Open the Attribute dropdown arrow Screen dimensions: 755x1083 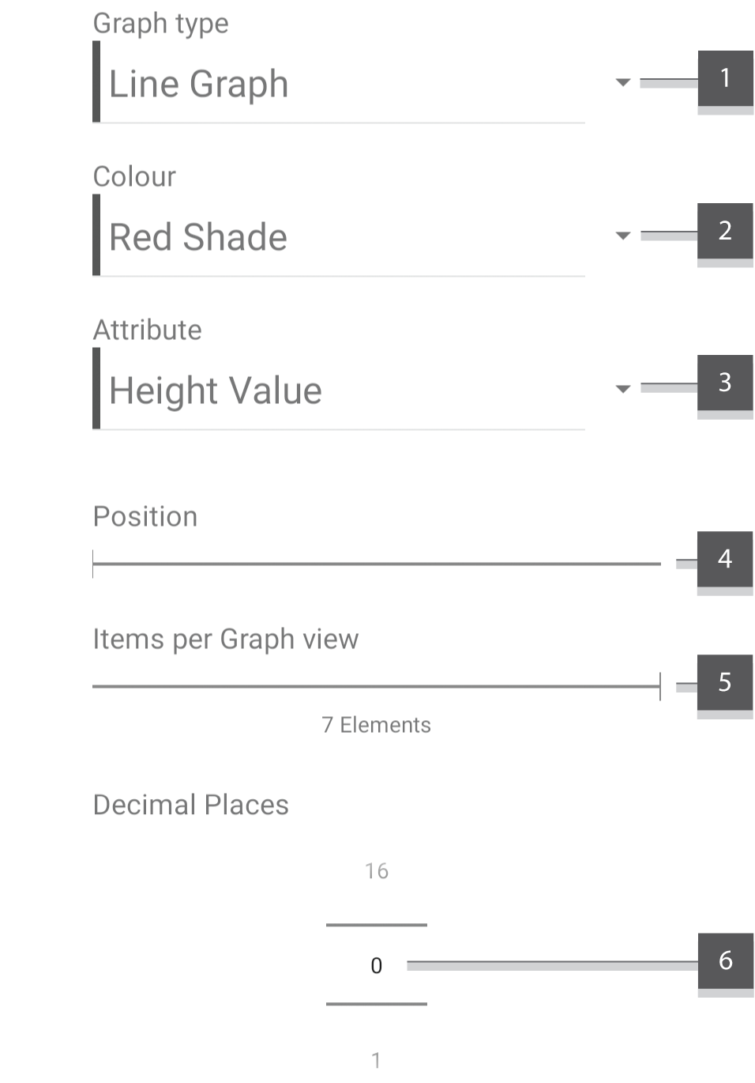click(622, 388)
